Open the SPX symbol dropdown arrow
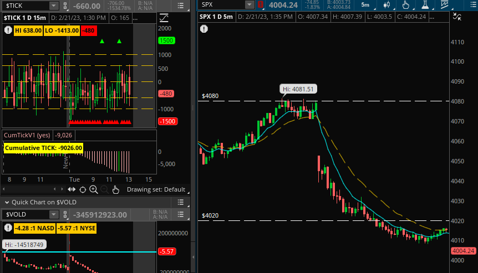478x273 pixels. (x=250, y=4)
